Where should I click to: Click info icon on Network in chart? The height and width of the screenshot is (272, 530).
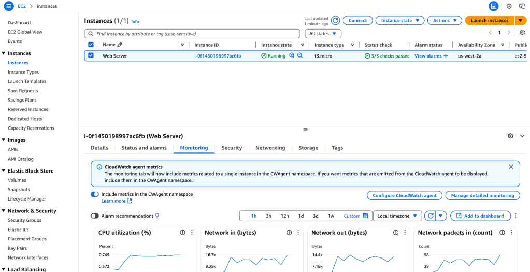[289, 233]
